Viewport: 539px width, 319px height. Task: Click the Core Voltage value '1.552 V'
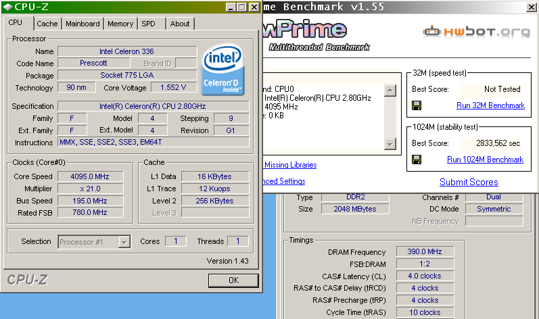[x=174, y=88]
